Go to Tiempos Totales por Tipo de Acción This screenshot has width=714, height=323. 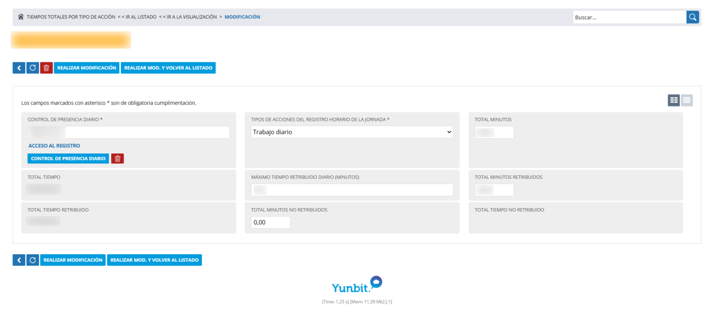click(71, 17)
